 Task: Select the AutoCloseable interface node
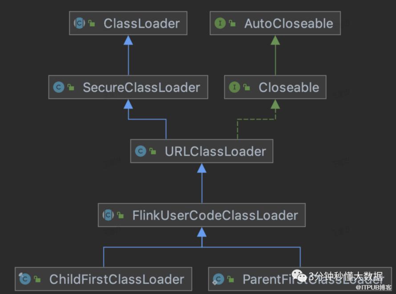point(288,24)
